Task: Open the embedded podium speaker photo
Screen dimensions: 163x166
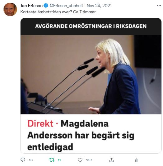Action: tap(91, 74)
